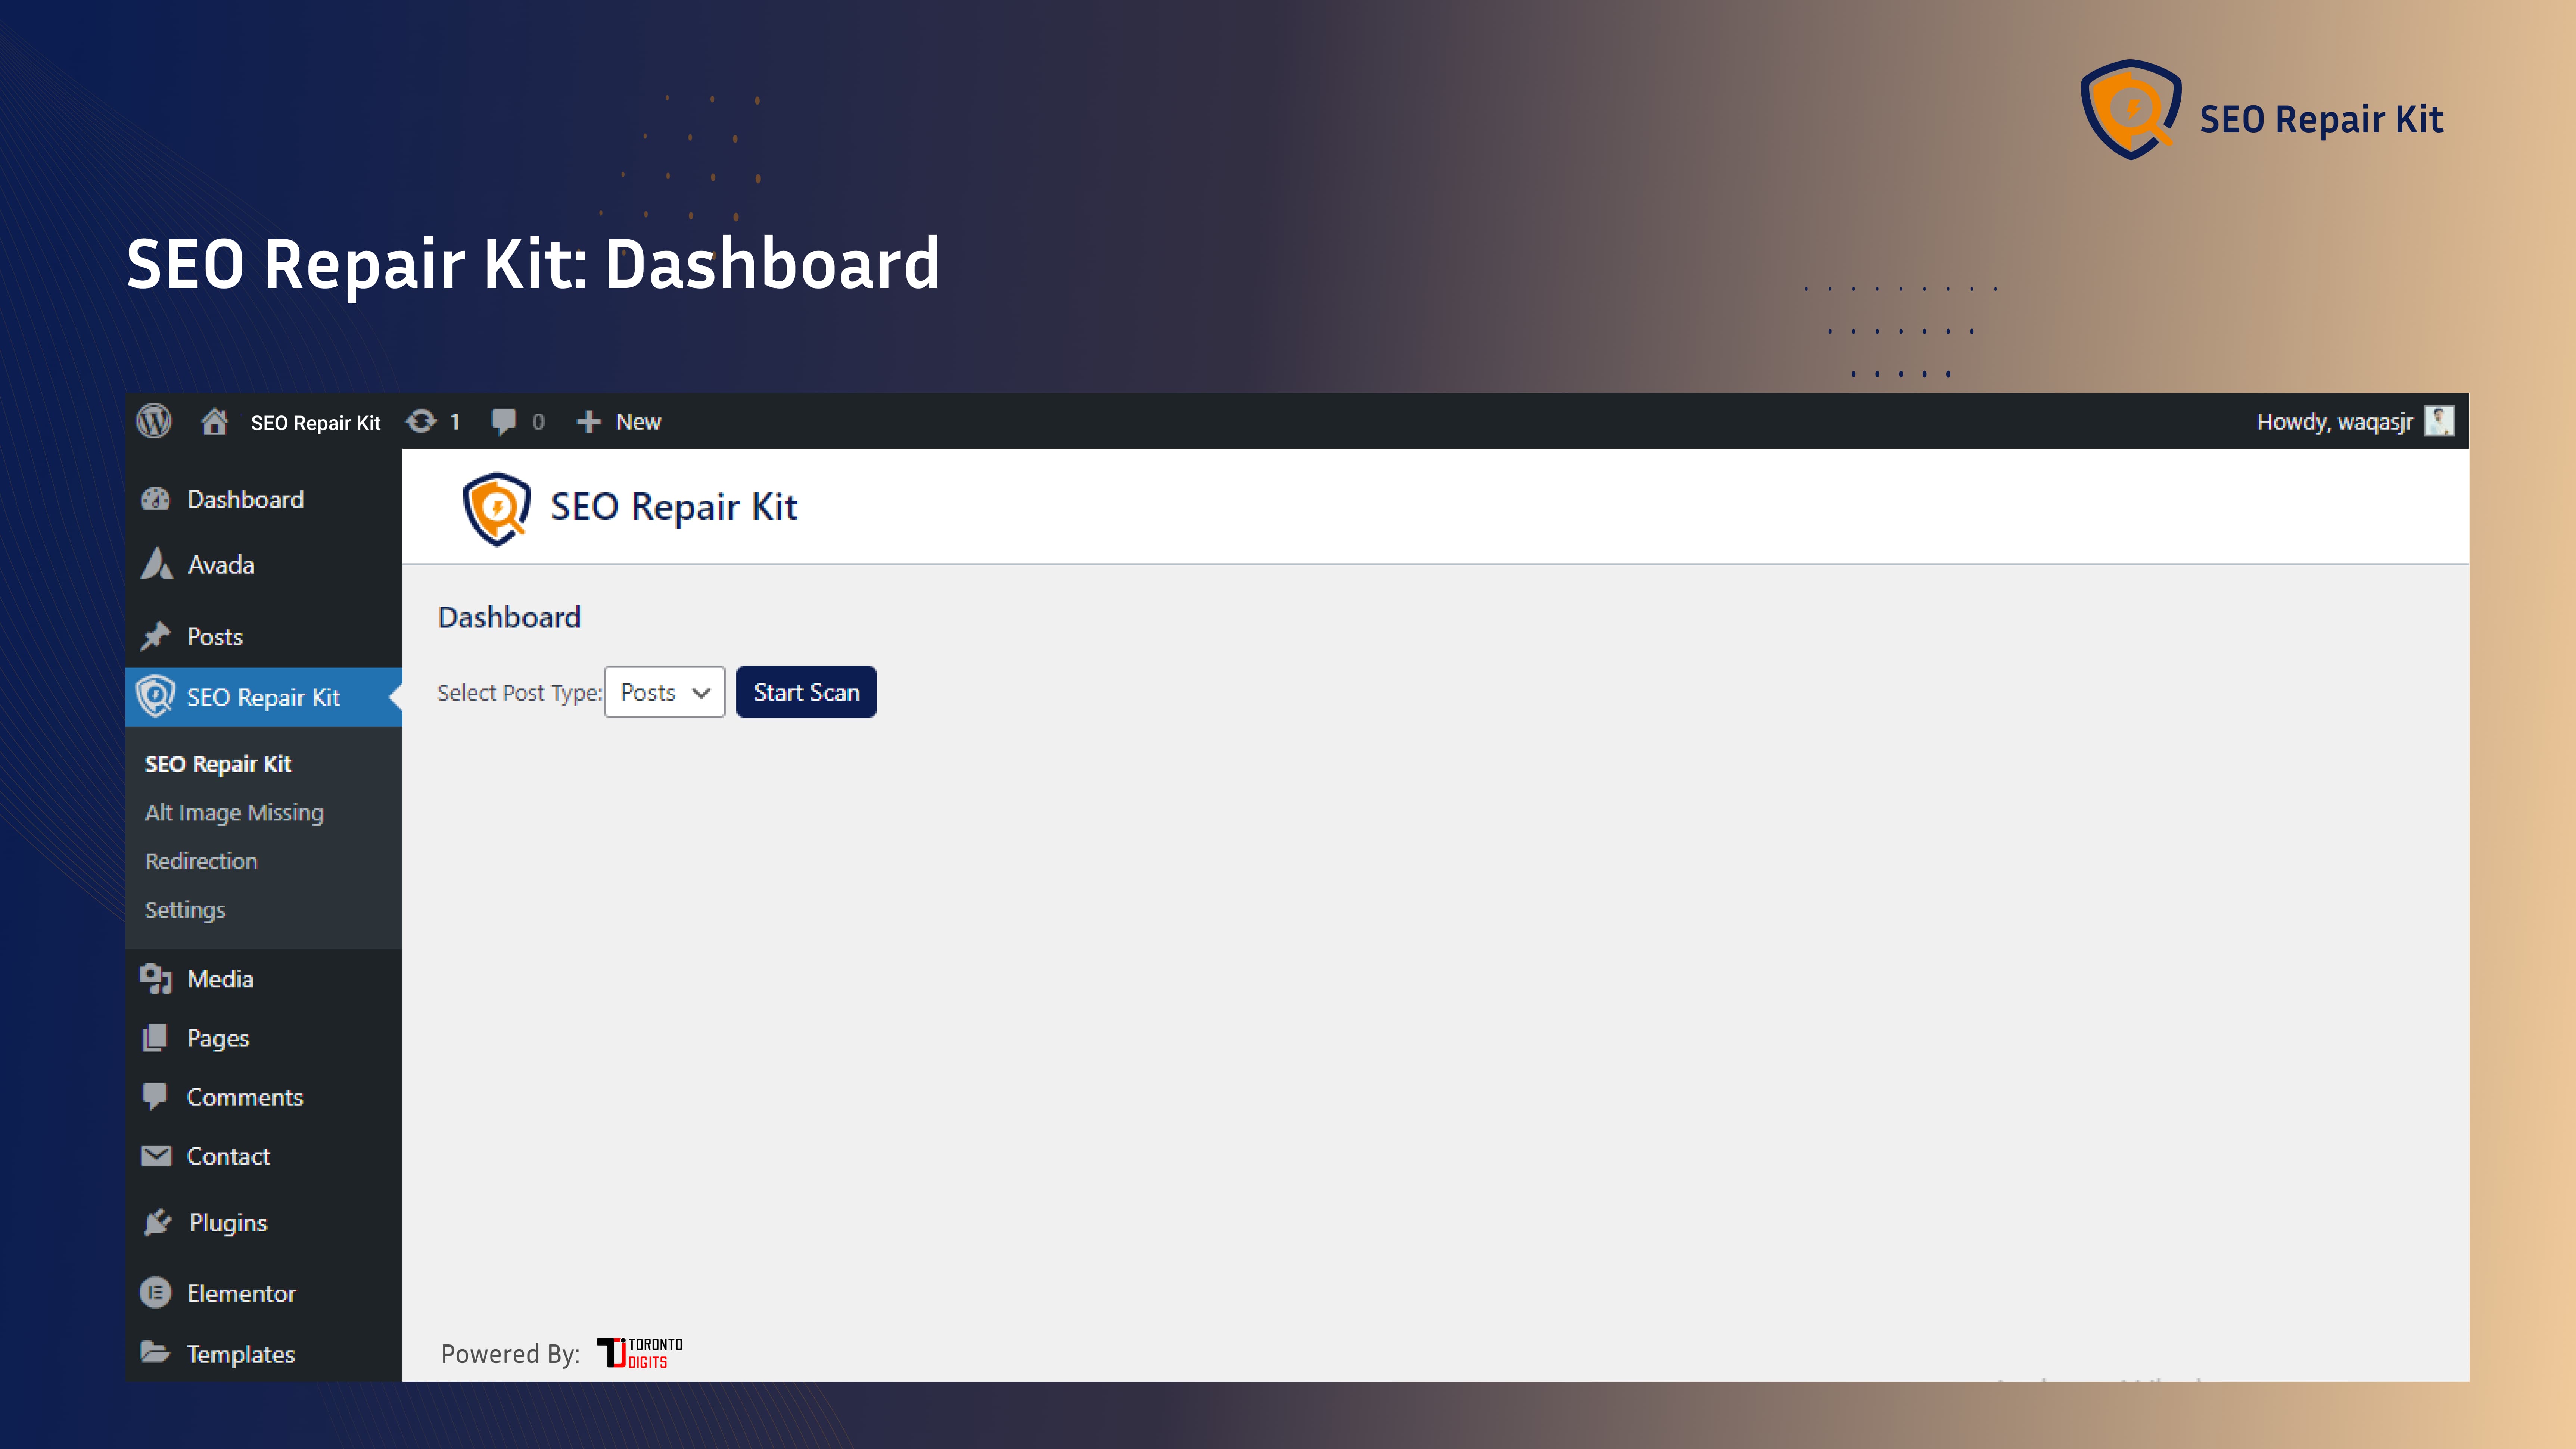Click the SEO Repair Kit header logo shield
The width and height of the screenshot is (2576, 1449).
click(x=496, y=509)
